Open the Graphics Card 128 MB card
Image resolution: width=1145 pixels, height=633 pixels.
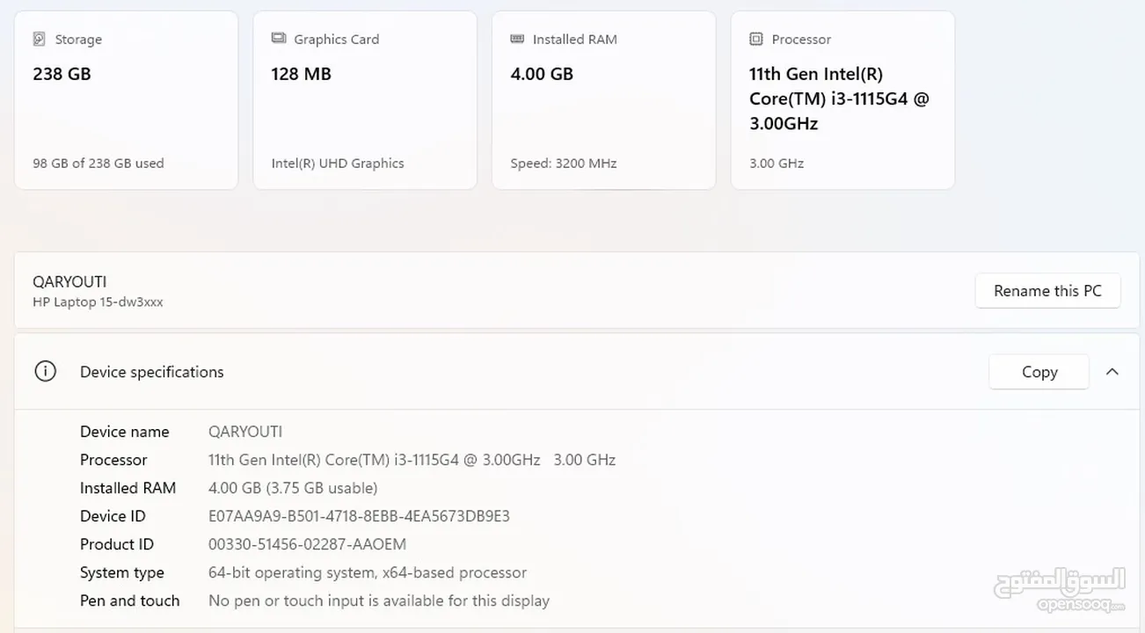coord(365,100)
